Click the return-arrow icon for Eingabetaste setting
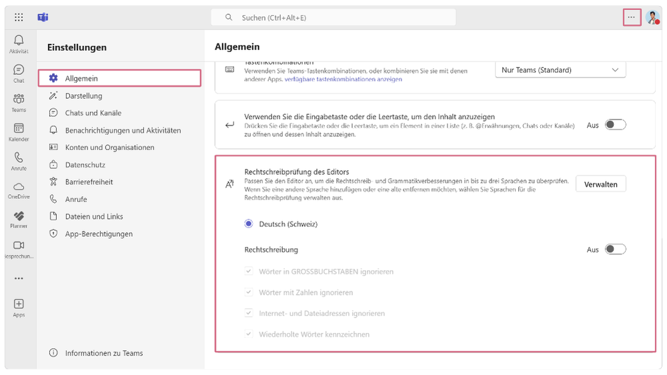The height and width of the screenshot is (375, 667). pyautogui.click(x=229, y=125)
